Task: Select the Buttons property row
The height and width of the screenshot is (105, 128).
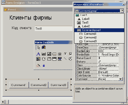Action: [x=97, y=61]
